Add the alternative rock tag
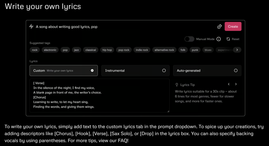This screenshot has height=146, width=269. pyautogui.click(x=164, y=50)
